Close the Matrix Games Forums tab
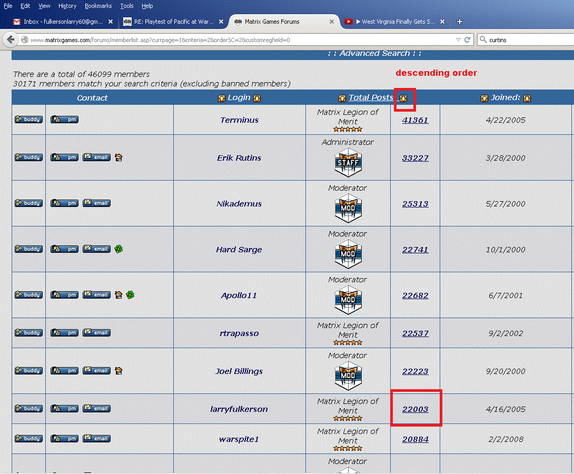Screen dimensions: 574x474 [x=332, y=22]
